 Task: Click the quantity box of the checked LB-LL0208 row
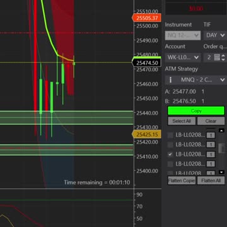tap(211, 154)
